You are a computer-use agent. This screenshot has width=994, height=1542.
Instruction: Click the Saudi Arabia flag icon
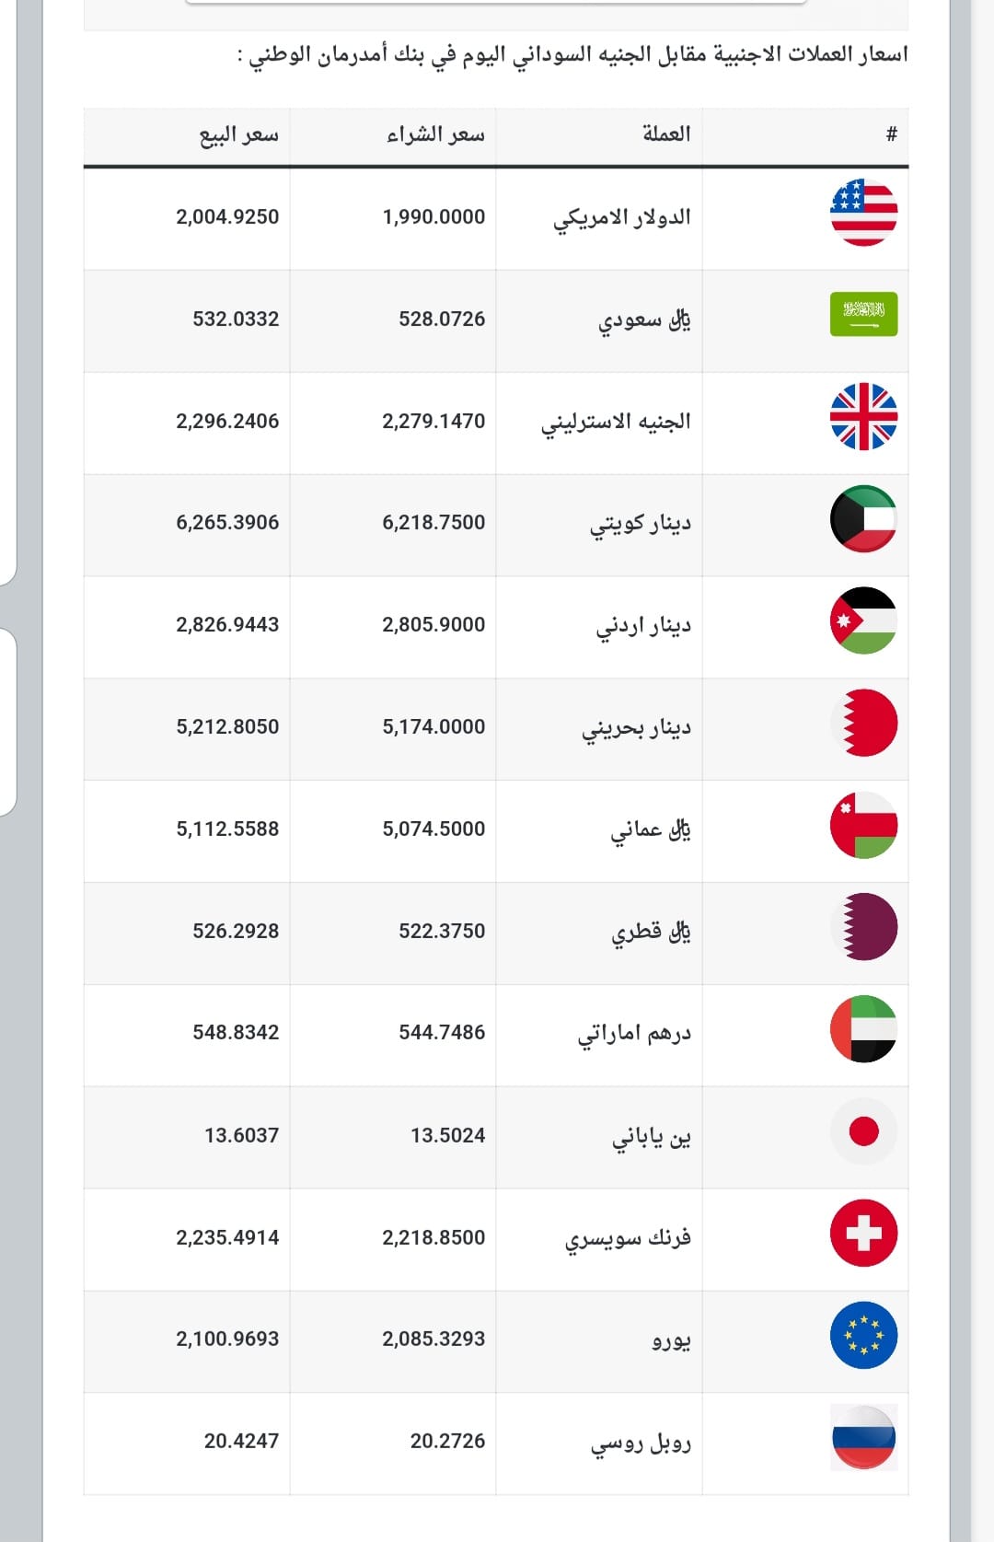pos(863,314)
